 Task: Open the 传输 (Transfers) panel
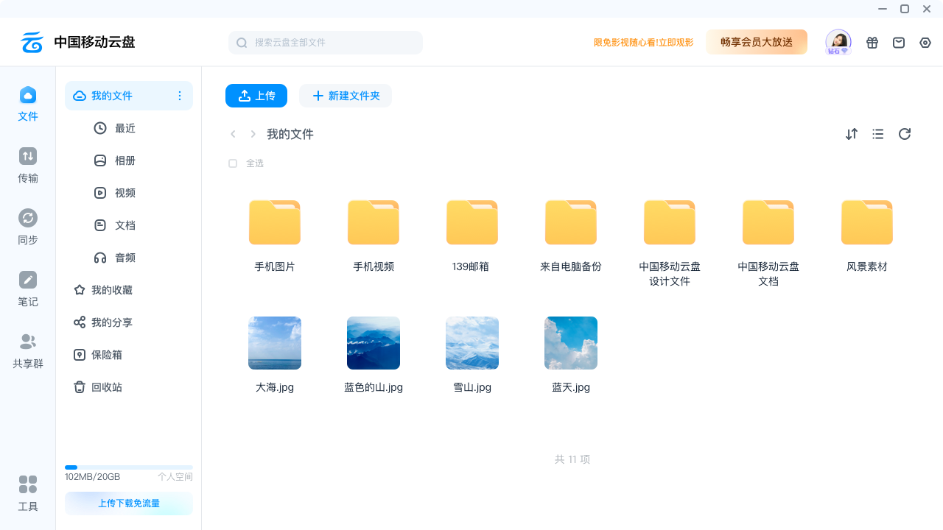click(28, 166)
